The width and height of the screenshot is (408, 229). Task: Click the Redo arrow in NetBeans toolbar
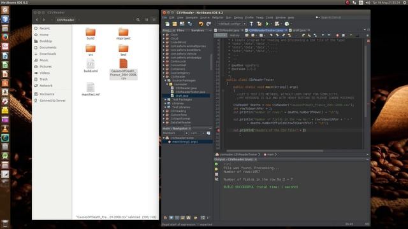coord(208,24)
